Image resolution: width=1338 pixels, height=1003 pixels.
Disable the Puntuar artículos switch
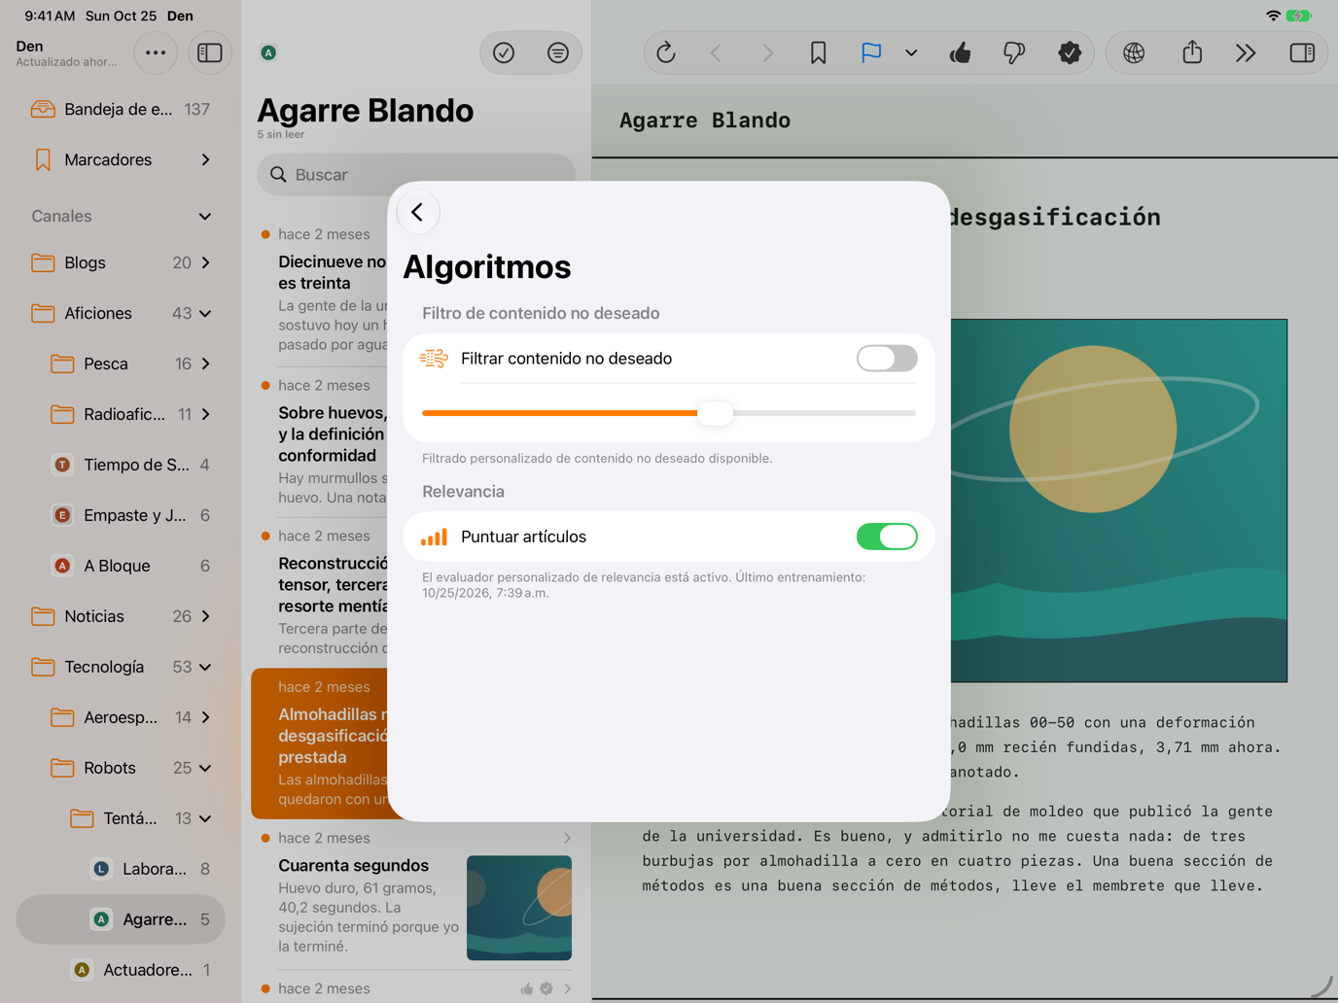pyautogui.click(x=886, y=536)
